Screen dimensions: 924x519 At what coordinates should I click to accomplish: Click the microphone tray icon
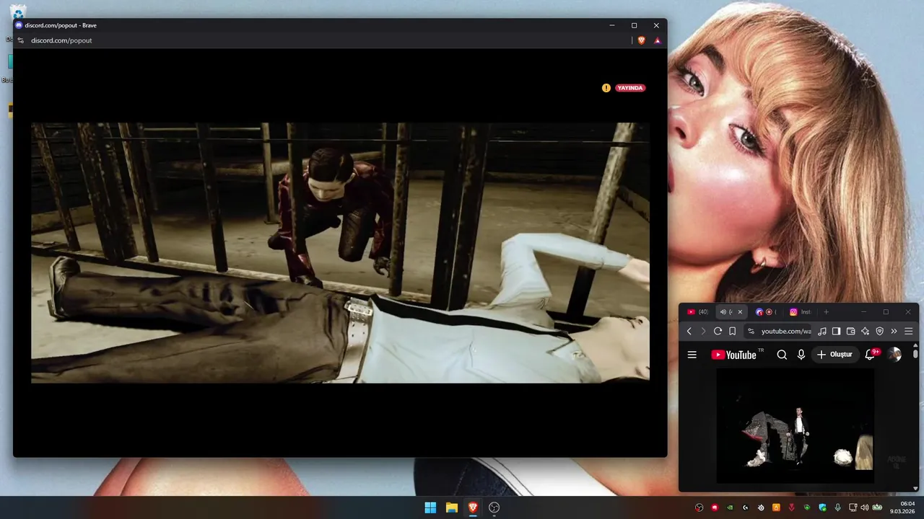coord(838,507)
